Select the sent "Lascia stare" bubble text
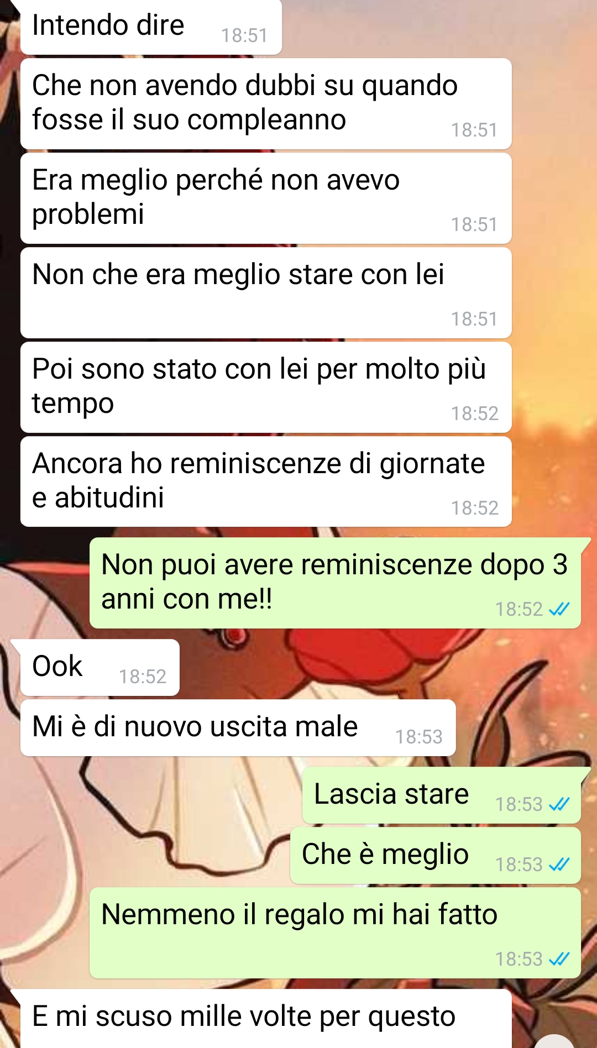 pyautogui.click(x=391, y=794)
